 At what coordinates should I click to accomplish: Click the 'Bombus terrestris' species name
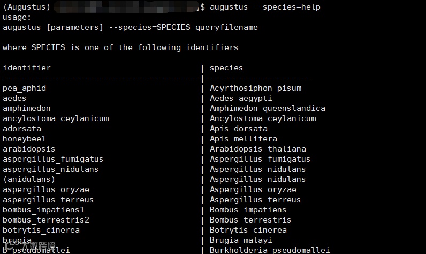point(250,220)
